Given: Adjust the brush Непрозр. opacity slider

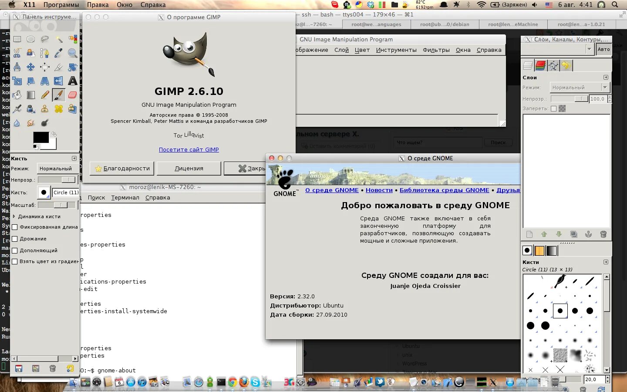Looking at the screenshot, I should tap(57, 180).
